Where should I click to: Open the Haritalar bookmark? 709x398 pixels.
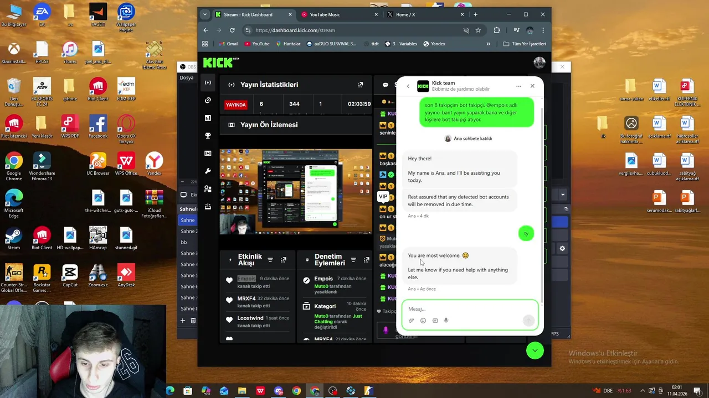287,44
